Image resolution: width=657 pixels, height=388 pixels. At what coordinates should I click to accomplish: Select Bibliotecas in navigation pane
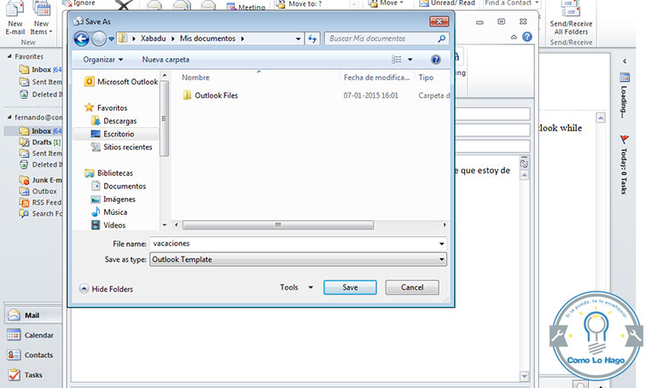pos(108,173)
